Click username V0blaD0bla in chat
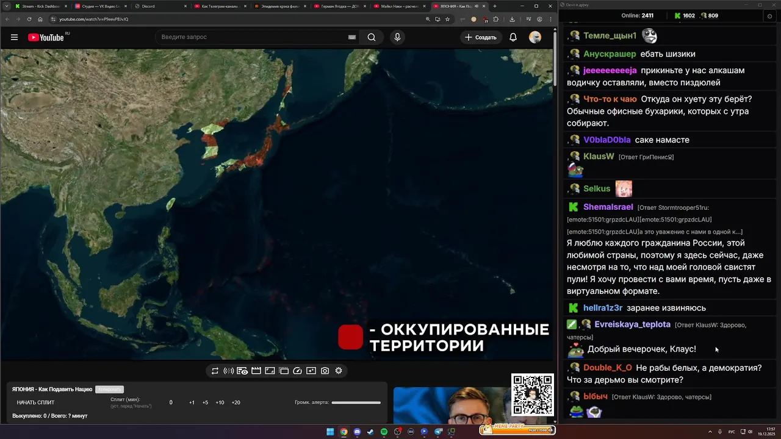781x439 pixels. coord(607,140)
